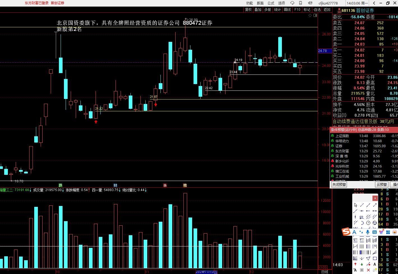Select the 上证指数 alert row
The image size is (398, 274).
(364, 136)
